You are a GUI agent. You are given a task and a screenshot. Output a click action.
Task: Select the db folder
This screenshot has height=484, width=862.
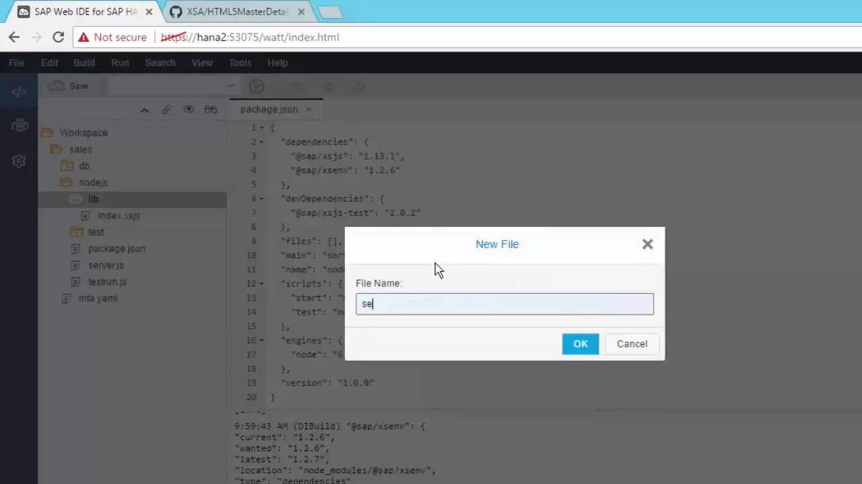pyautogui.click(x=84, y=166)
